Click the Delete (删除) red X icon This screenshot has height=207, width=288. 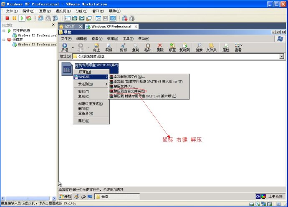pyautogui.click(x=160, y=47)
